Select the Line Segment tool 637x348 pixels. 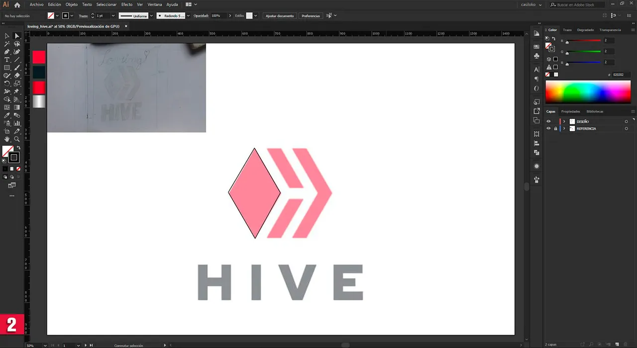point(17,60)
